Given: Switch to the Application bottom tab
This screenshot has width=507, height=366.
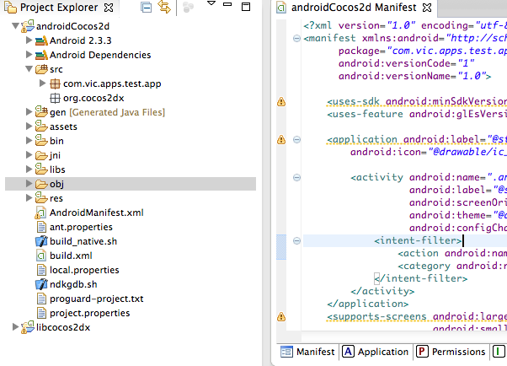Looking at the screenshot, I should (376, 352).
